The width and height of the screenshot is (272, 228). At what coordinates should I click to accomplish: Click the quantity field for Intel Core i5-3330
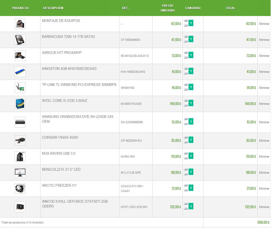click(191, 103)
